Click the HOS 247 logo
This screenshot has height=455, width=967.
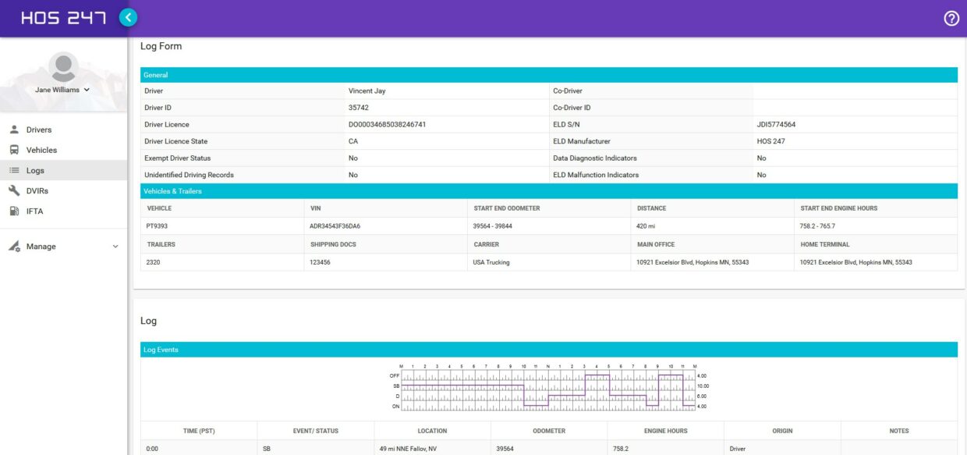(62, 16)
